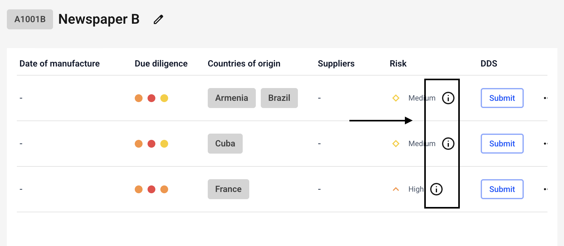564x246 pixels.
Task: Open risk info icon in France row
Action: tap(436, 189)
